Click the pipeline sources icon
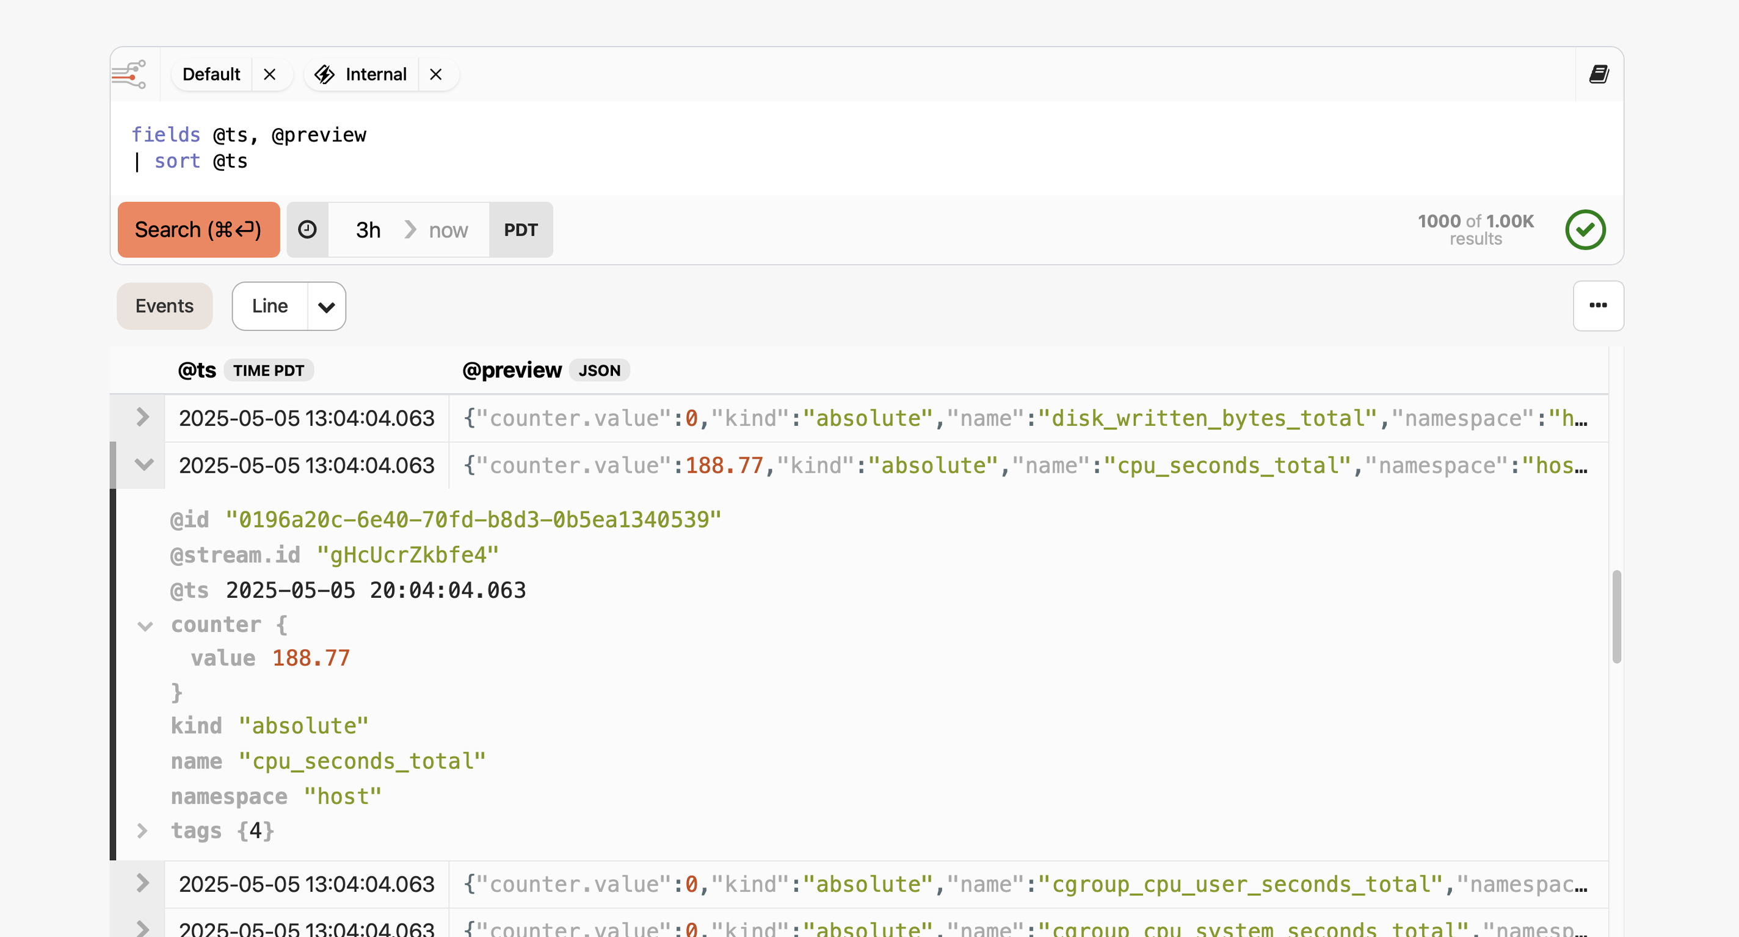The height and width of the screenshot is (937, 1739). click(x=129, y=74)
